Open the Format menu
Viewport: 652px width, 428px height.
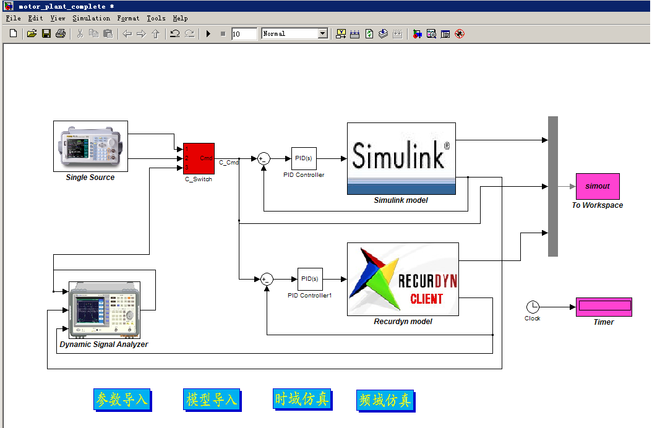pos(128,19)
